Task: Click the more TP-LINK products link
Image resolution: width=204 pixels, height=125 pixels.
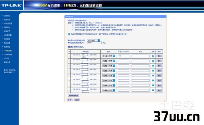Action: (x=10, y=71)
